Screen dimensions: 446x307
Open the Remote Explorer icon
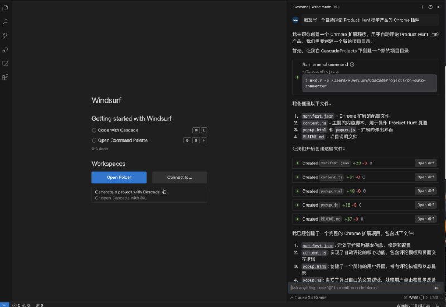click(5, 64)
